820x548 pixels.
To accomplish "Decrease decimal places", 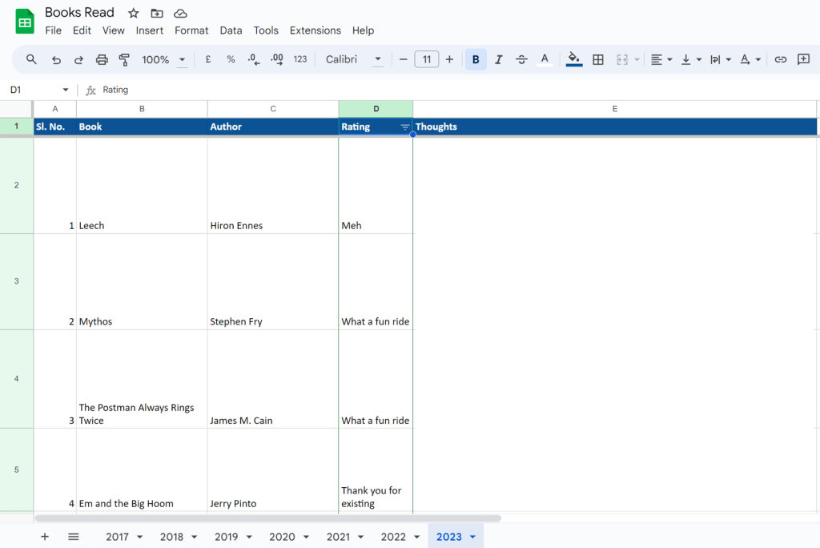I will tap(251, 59).
